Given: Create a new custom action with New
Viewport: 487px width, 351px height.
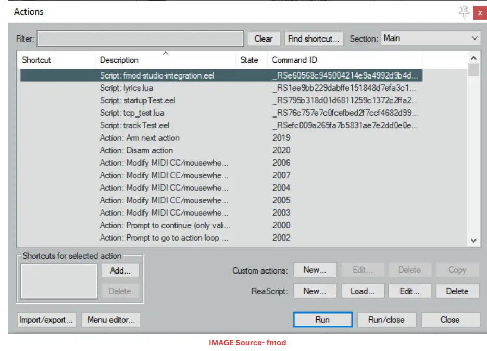Looking at the screenshot, I should point(315,270).
